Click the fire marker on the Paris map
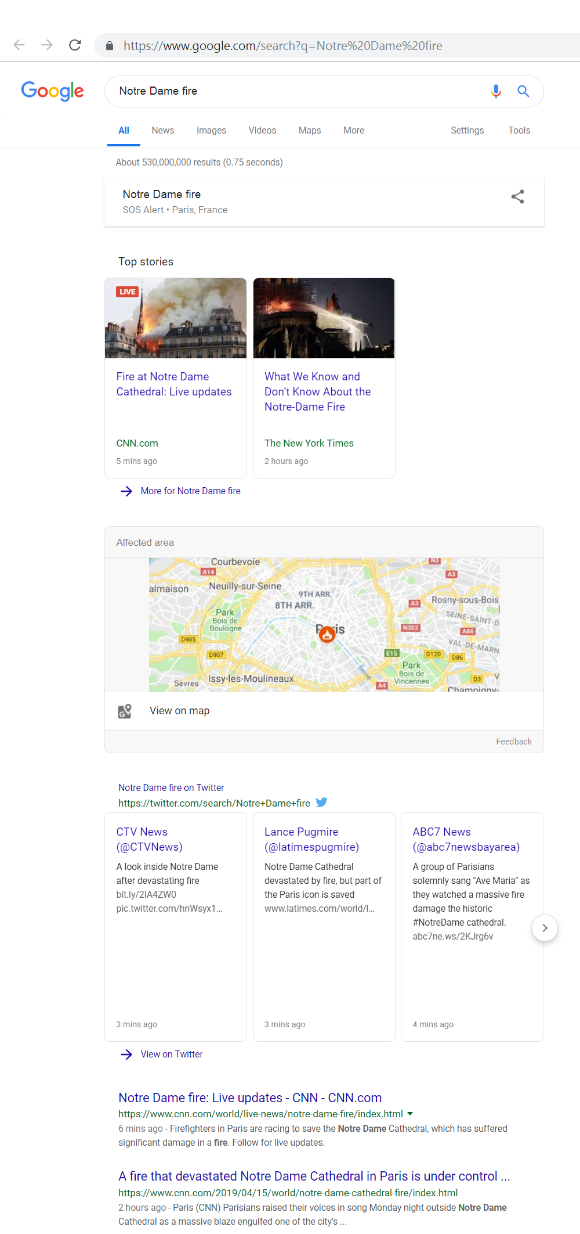 [327, 634]
